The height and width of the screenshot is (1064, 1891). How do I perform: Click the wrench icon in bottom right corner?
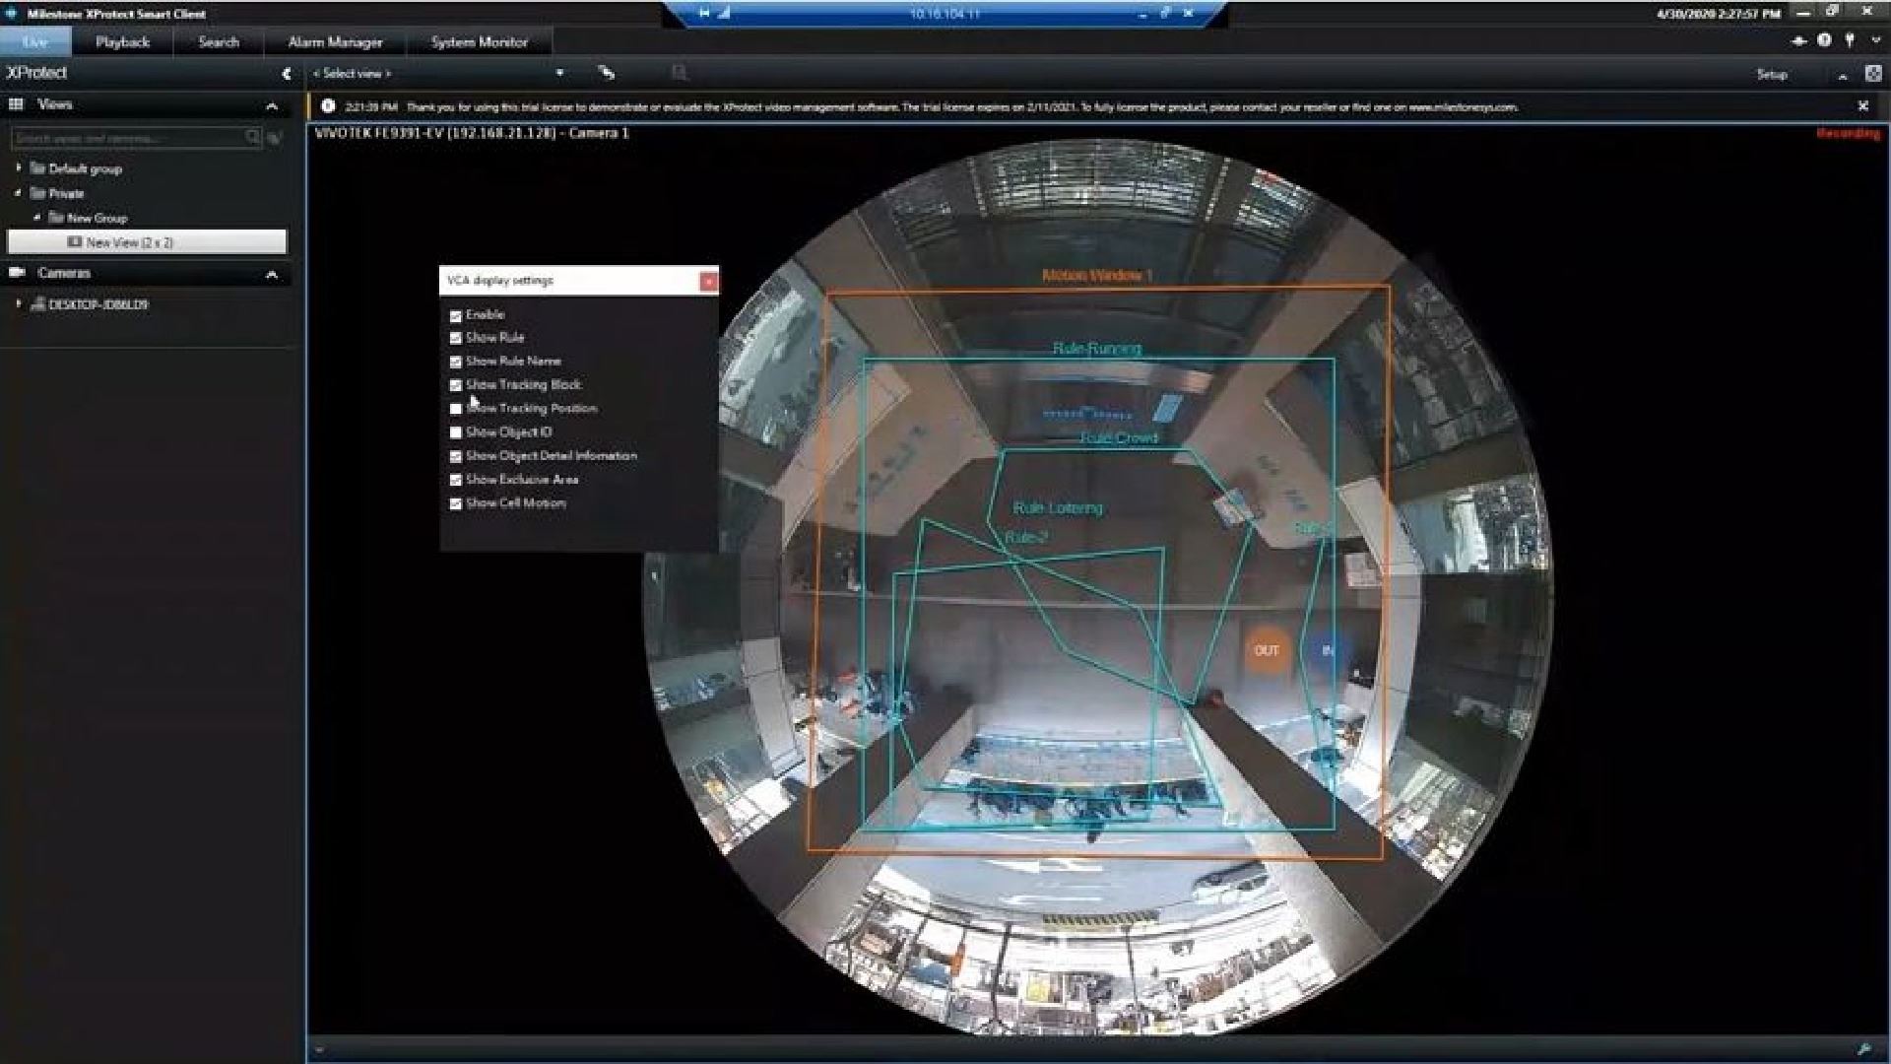[x=1863, y=1050]
